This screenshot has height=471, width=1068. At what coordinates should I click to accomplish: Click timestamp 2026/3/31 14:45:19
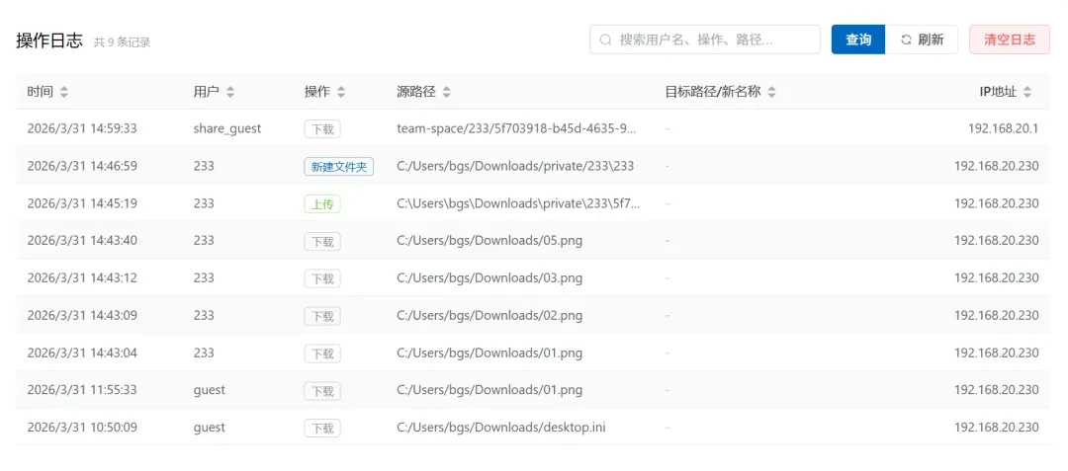[x=82, y=203]
